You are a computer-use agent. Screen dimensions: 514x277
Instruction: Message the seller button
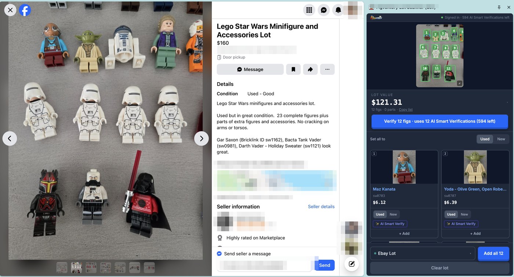(250, 69)
